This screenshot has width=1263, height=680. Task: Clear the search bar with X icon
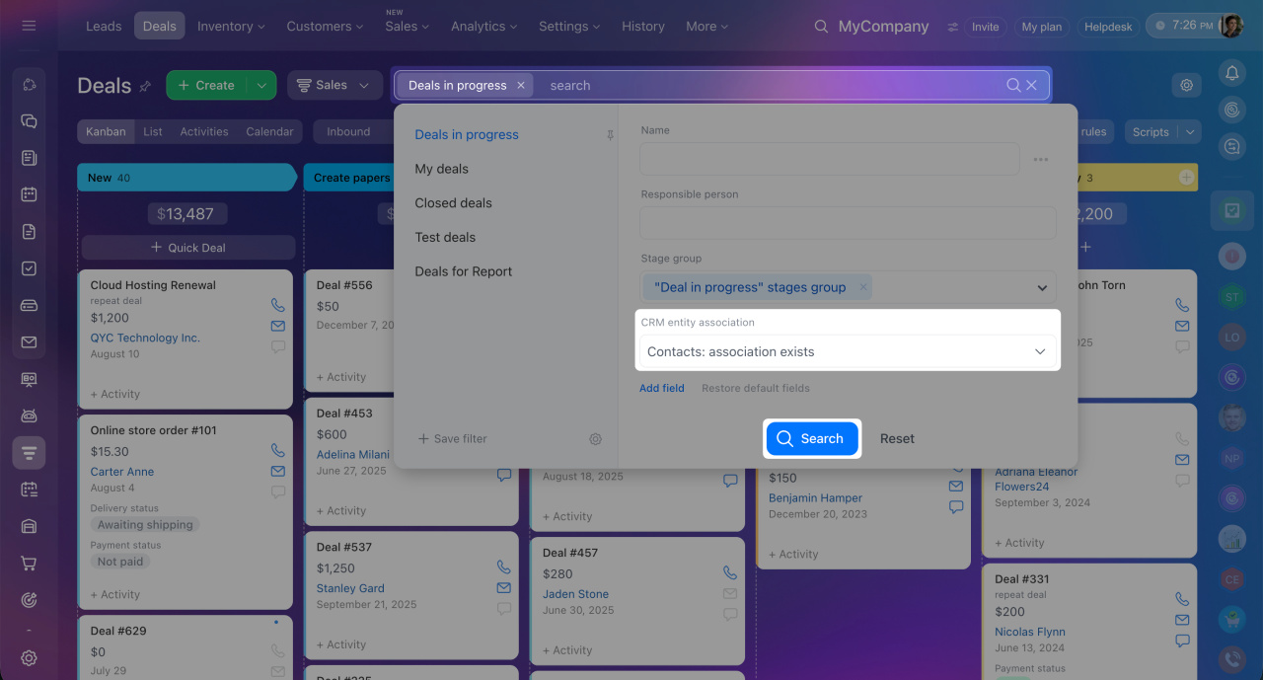pyautogui.click(x=1032, y=86)
